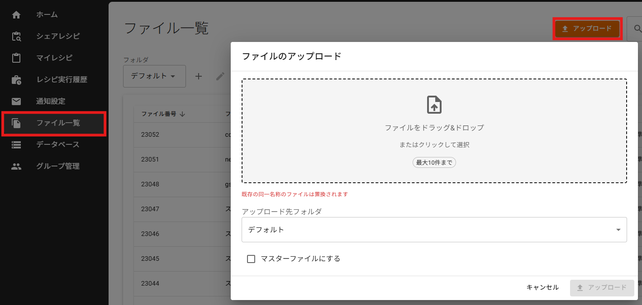Image resolution: width=642 pixels, height=305 pixels.
Task: Click the edit folder pencil icon
Action: tap(220, 76)
